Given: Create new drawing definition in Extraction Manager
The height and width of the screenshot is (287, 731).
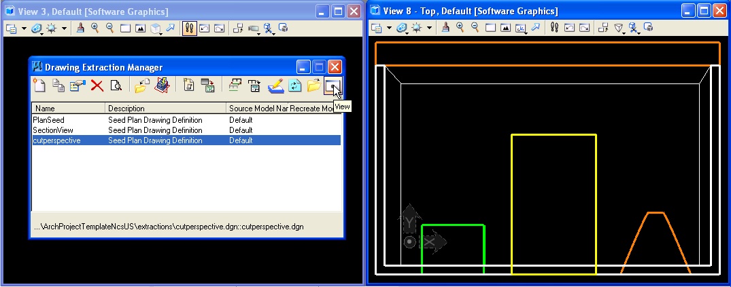Looking at the screenshot, I should (x=39, y=85).
